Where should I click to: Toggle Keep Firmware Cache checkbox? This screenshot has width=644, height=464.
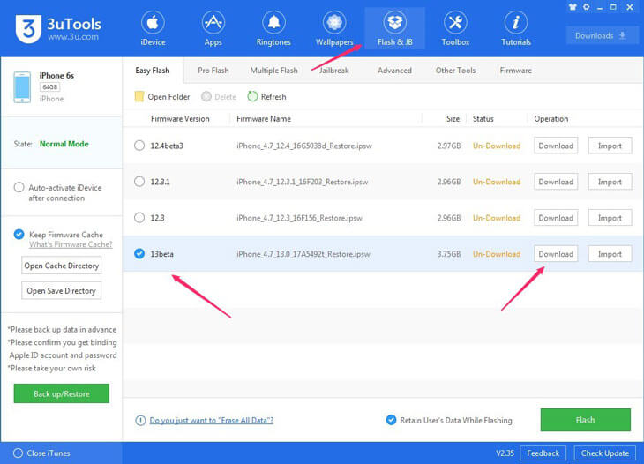tap(19, 234)
